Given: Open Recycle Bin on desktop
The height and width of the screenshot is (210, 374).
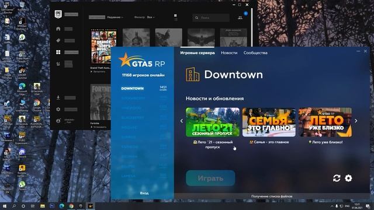Looking at the screenshot, I should click(22, 6).
